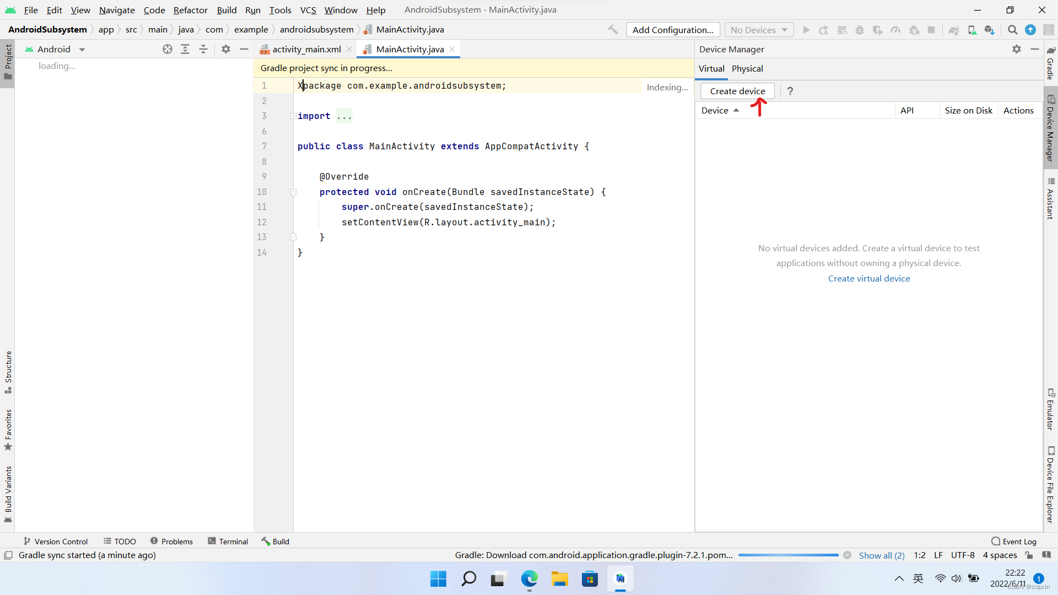Screen dimensions: 1058x595
Task: Click androidsubsystem breadcrumb in navigation bar
Action: pos(317,30)
